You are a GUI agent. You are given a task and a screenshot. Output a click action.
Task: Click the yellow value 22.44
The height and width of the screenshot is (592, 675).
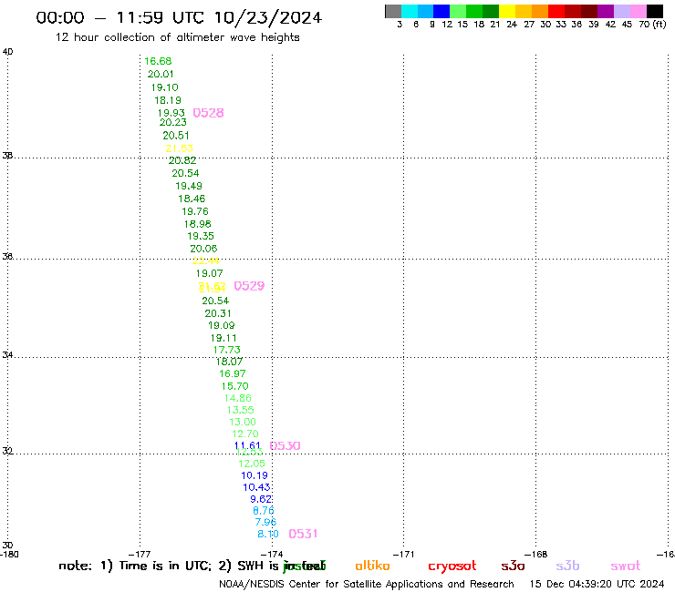pos(206,260)
